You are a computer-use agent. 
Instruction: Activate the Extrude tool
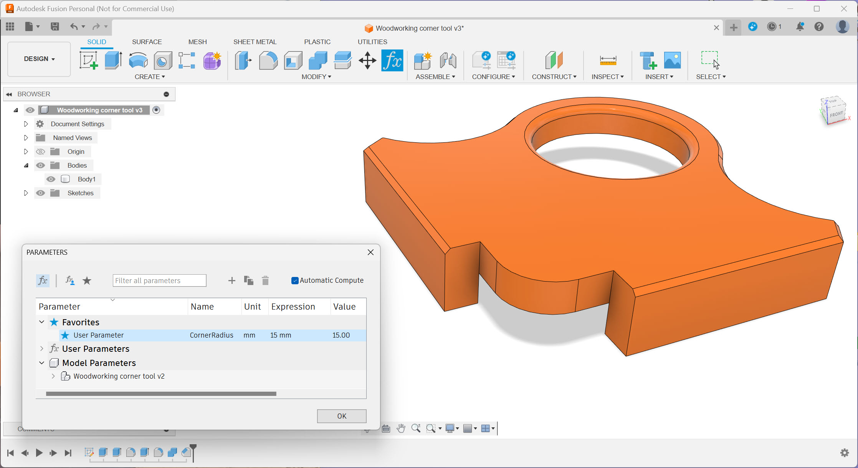click(x=113, y=60)
